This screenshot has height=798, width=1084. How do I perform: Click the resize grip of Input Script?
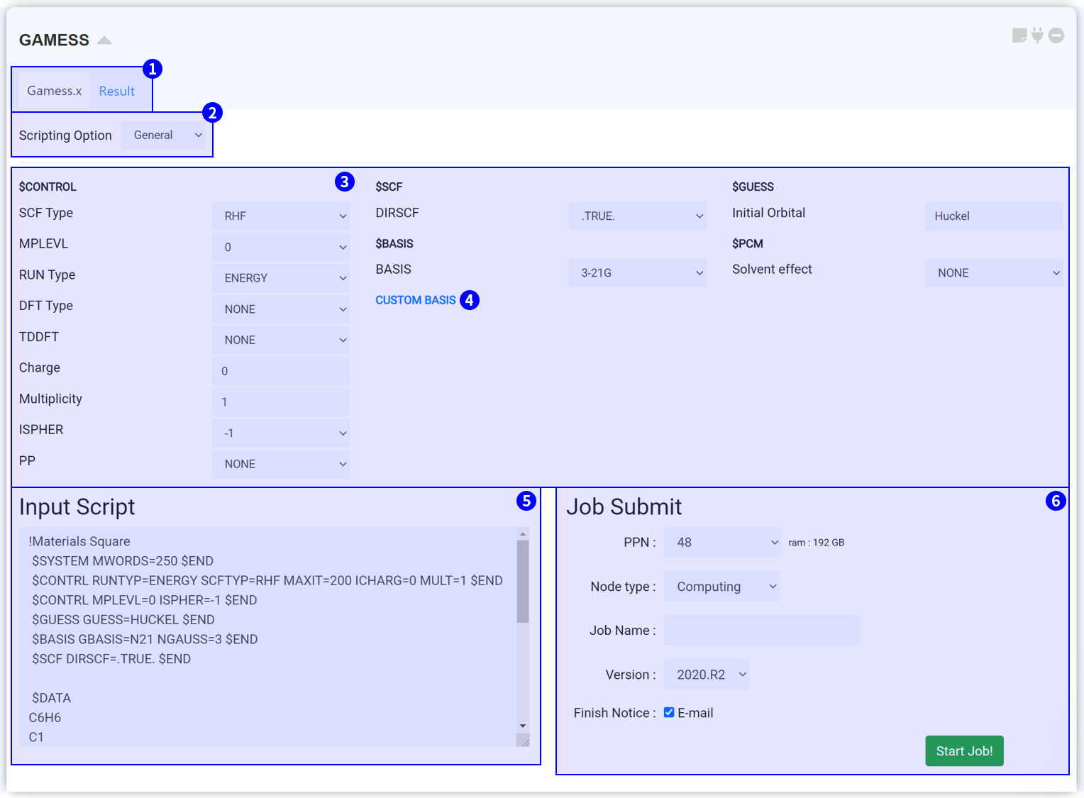pos(523,741)
